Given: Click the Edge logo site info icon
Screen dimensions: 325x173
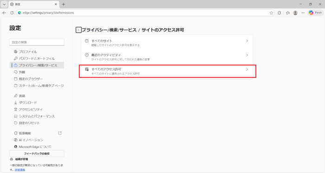Looking at the screenshot, I should point(19,13).
